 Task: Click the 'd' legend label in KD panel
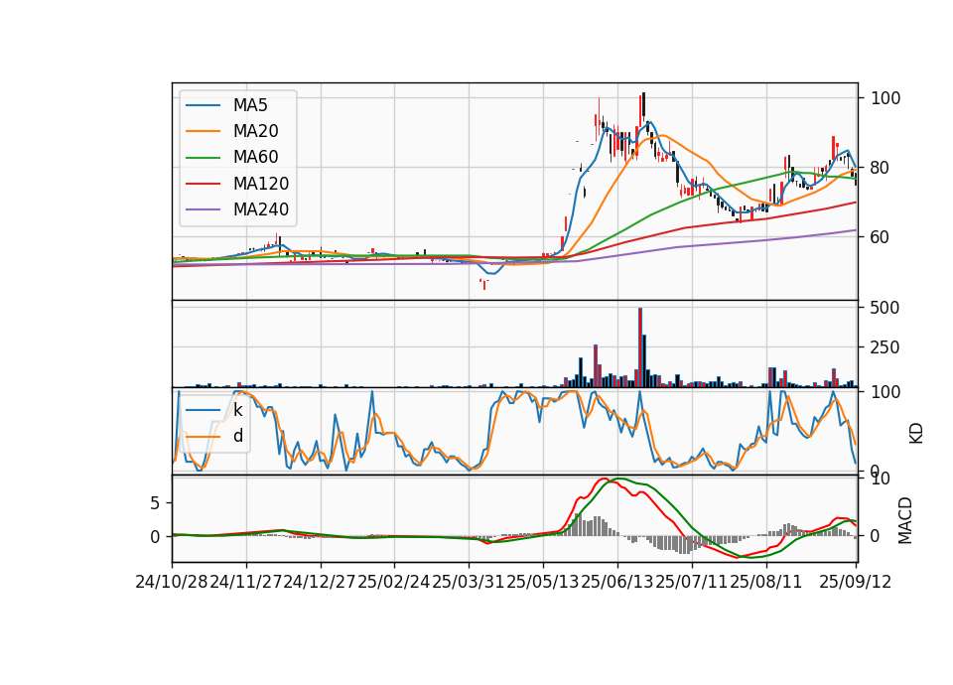tap(237, 436)
